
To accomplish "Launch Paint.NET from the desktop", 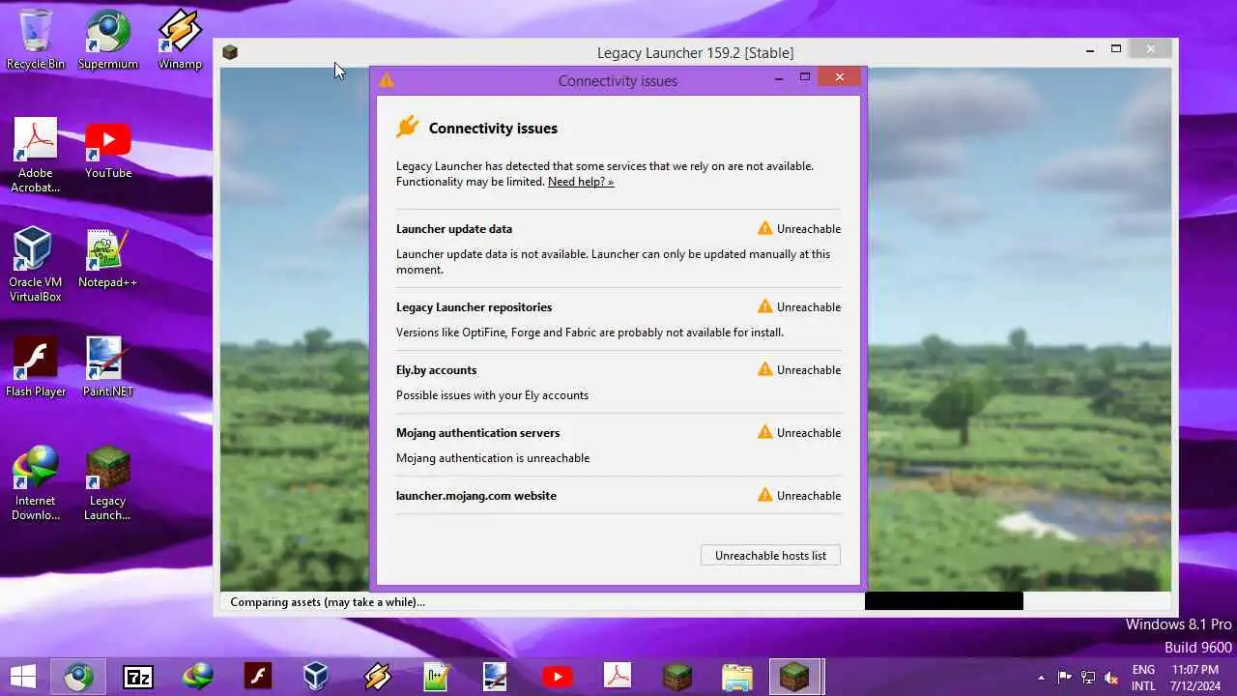I will (108, 366).
